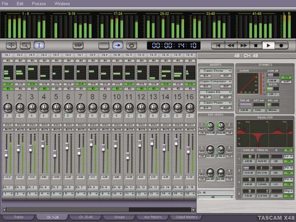
Task: Mute channel 12
Action: [x=141, y=129]
